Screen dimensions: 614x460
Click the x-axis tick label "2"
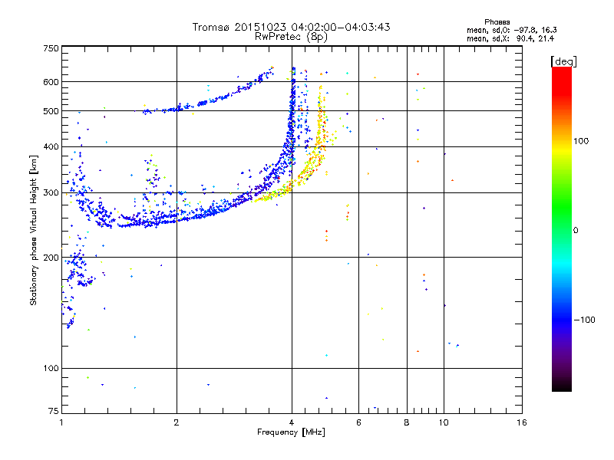click(177, 422)
